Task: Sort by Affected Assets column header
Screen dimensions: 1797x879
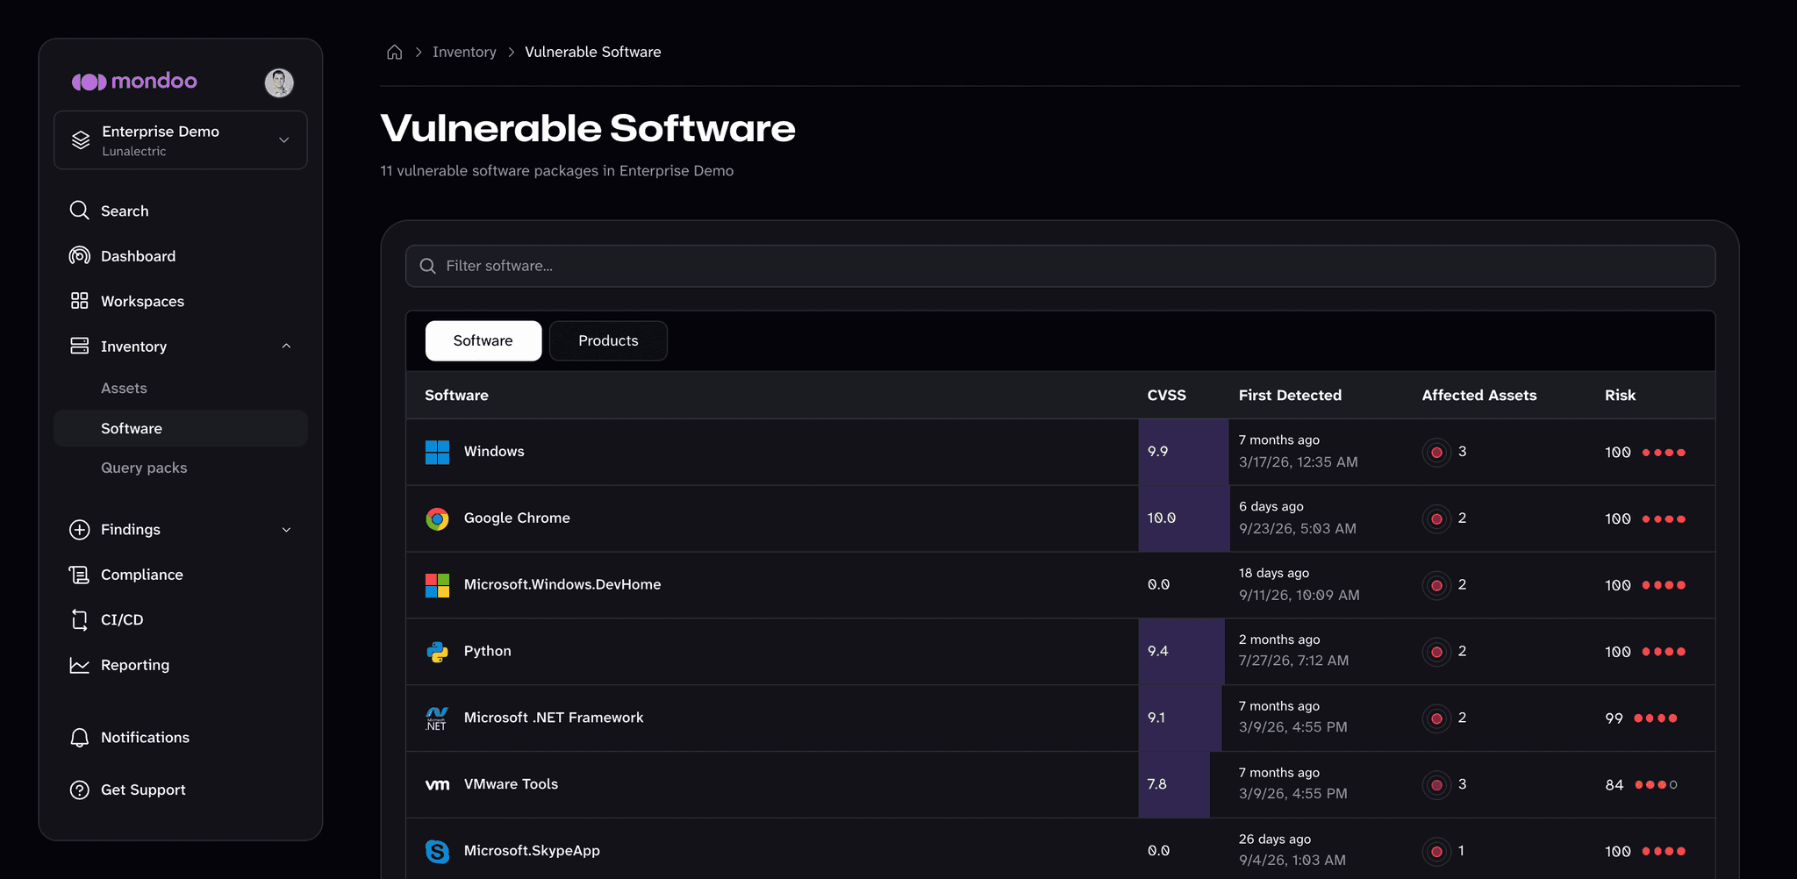Action: click(1479, 395)
